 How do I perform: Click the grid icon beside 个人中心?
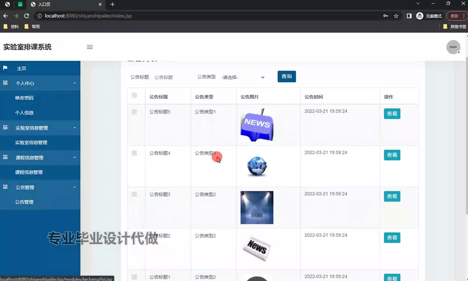pos(5,83)
